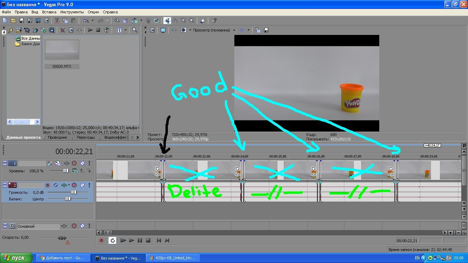Open the media Views dropdown arrow

point(125,30)
